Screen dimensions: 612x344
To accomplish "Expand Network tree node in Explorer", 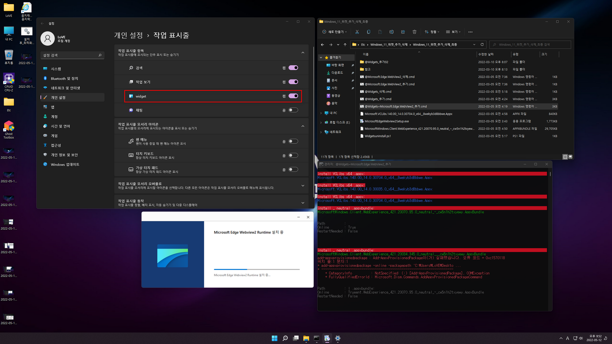I will (x=321, y=132).
